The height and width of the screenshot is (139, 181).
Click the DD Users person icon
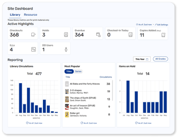[66, 49]
